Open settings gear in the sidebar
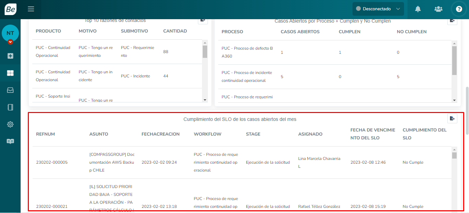This screenshot has height=213, width=469. [x=10, y=124]
